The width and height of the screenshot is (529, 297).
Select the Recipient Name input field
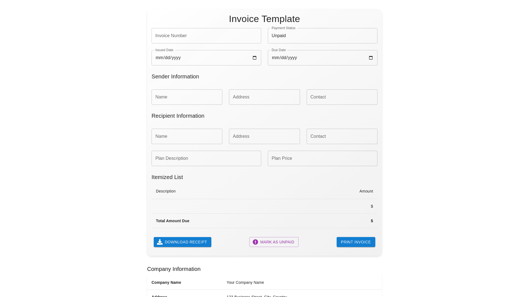[x=187, y=136]
